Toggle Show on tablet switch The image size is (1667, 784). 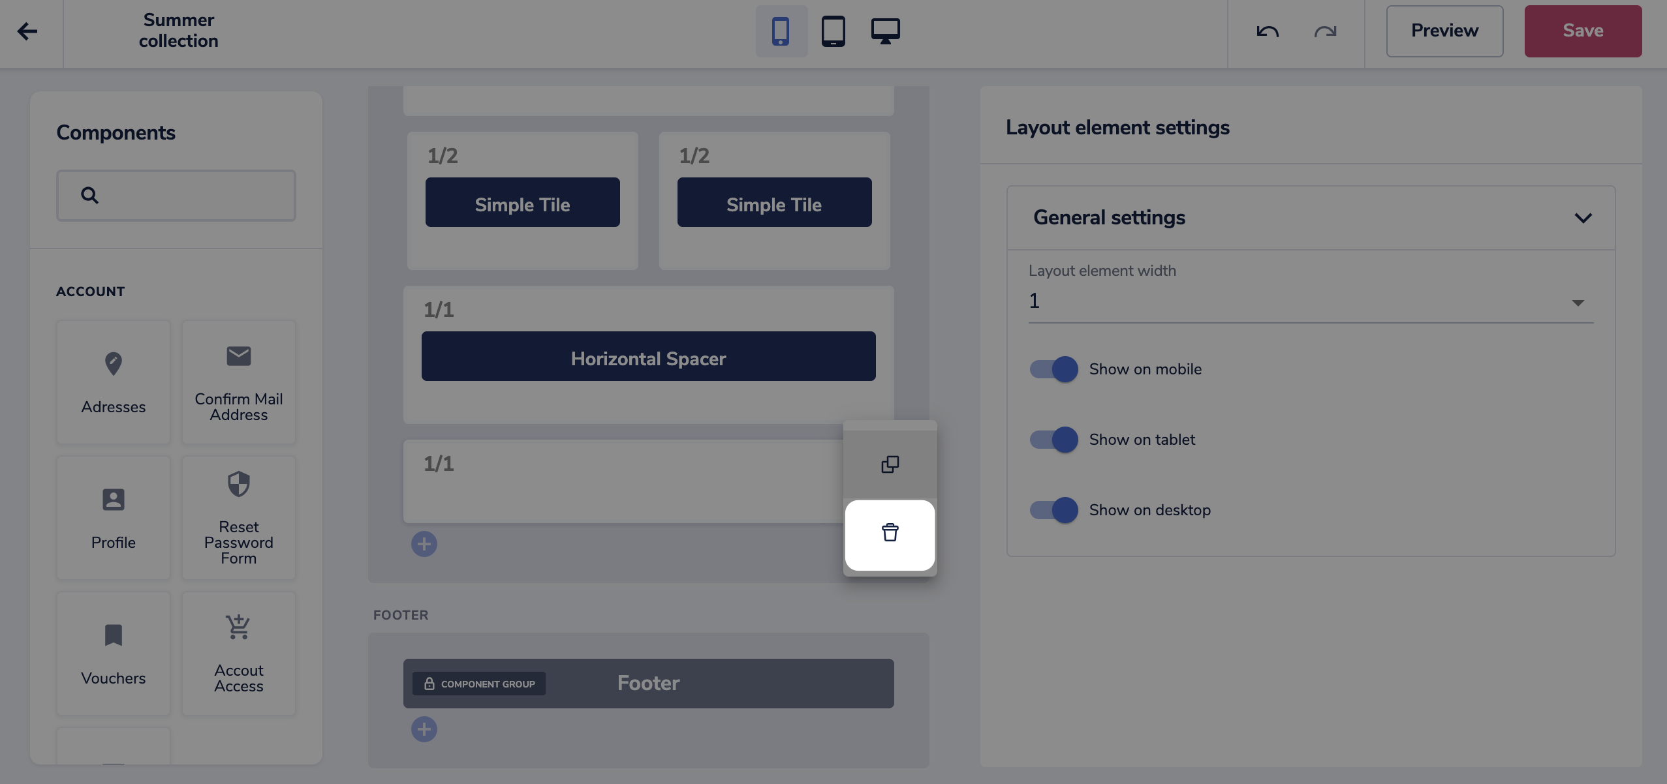[x=1053, y=440]
